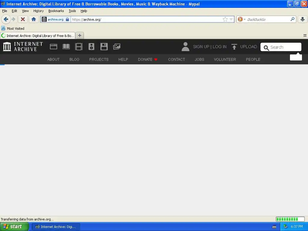This screenshot has width=308, height=231.
Task: Open the DONATE link
Action: pyautogui.click(x=148, y=60)
